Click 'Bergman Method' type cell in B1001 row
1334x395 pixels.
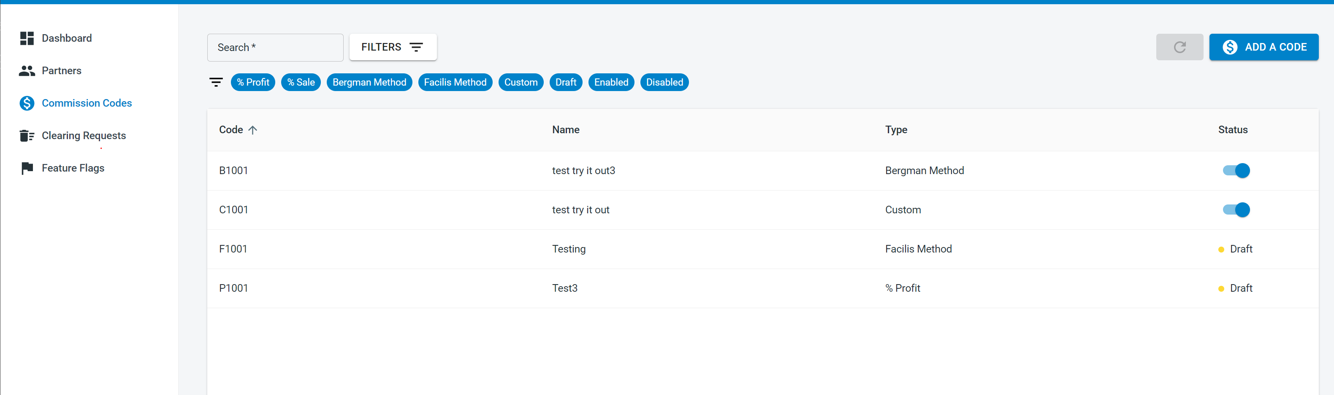pyautogui.click(x=925, y=171)
